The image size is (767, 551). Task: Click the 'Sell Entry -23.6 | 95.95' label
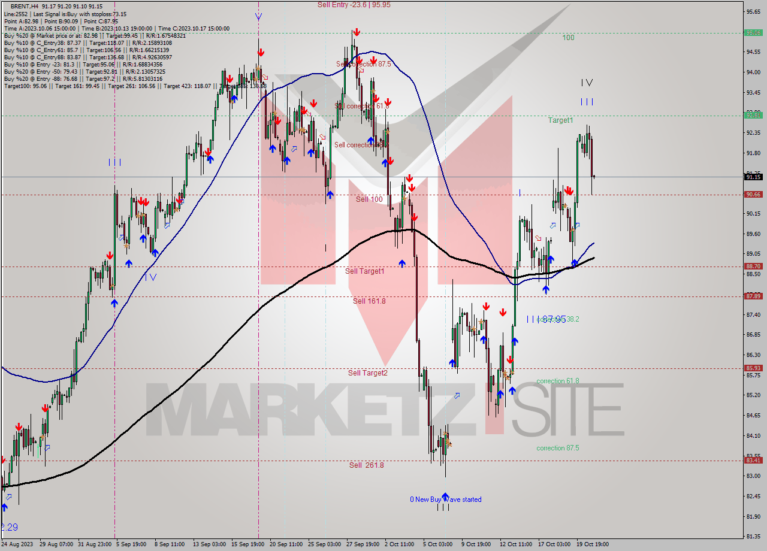pos(354,5)
